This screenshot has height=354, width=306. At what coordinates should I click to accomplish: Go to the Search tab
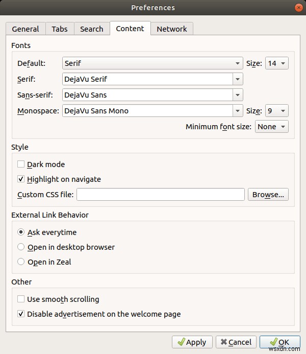pos(92,29)
